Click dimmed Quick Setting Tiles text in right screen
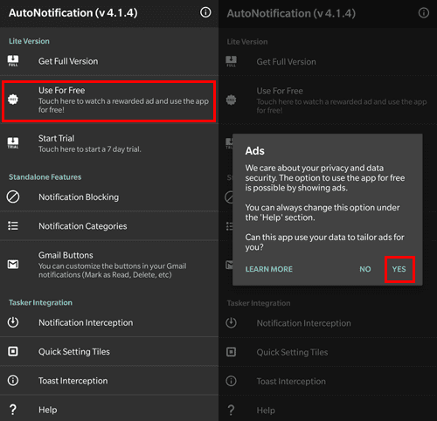 [x=292, y=352]
